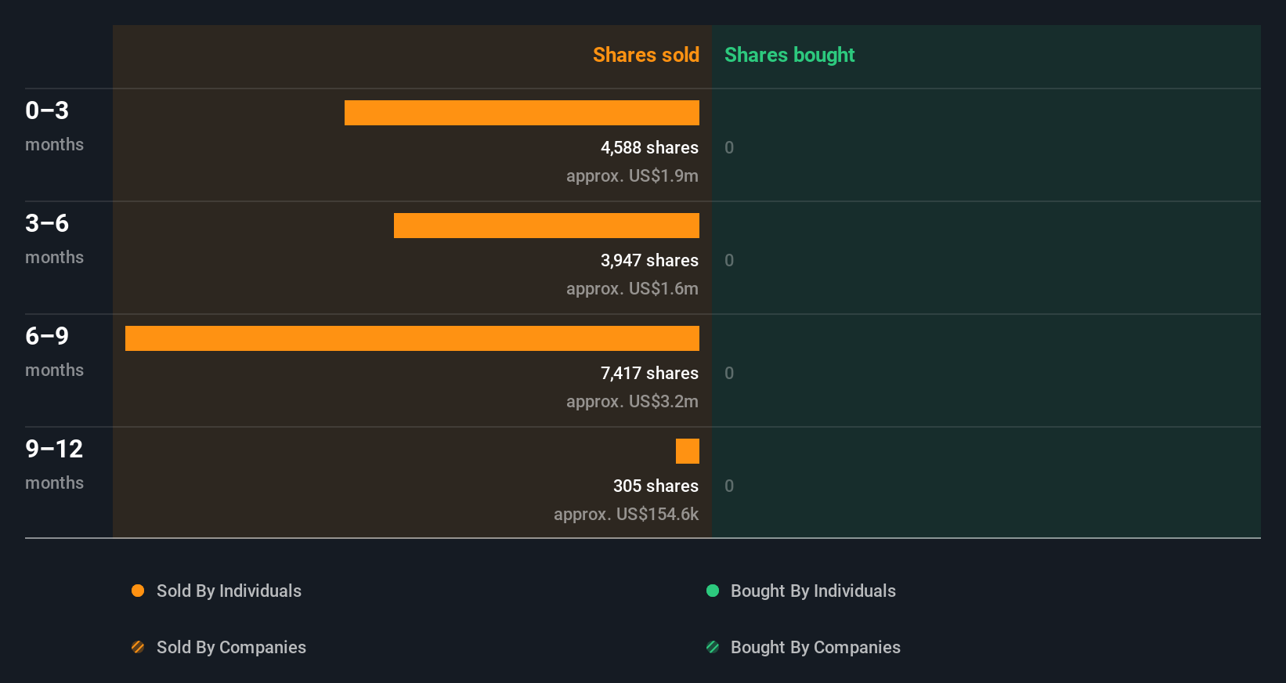Click the bought 0 in the 9–12 months row
The width and height of the screenshot is (1286, 683).
(x=729, y=486)
